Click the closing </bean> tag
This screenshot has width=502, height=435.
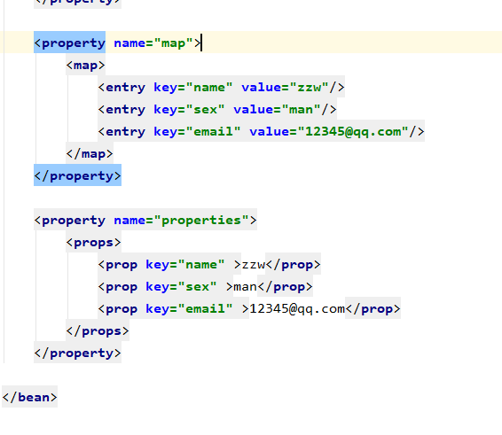[x=29, y=397]
